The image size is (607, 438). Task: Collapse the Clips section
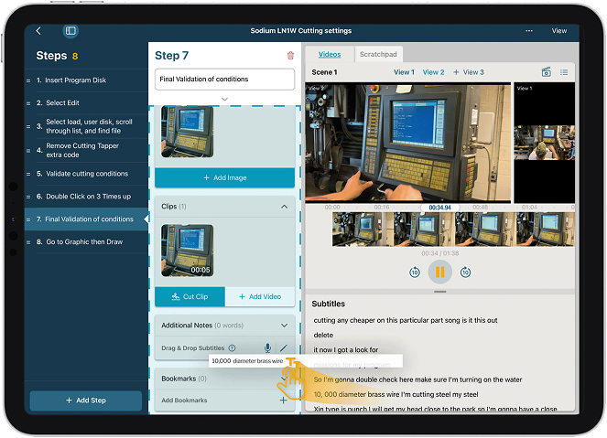(x=284, y=208)
